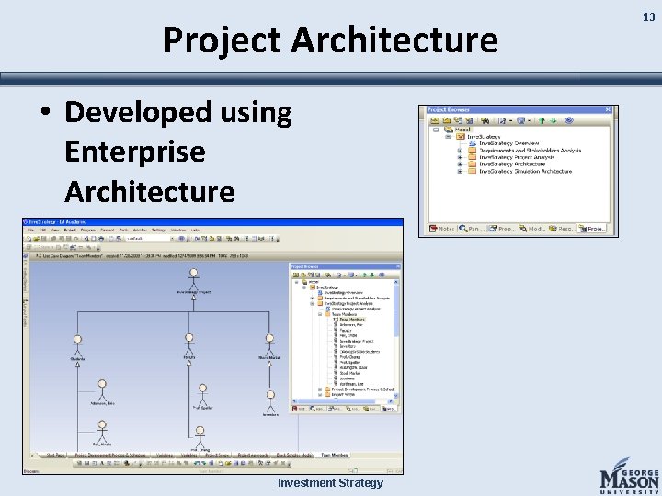Select the Investors actor in the diagram
Viewport: 662px width, 496px height.
(270, 403)
